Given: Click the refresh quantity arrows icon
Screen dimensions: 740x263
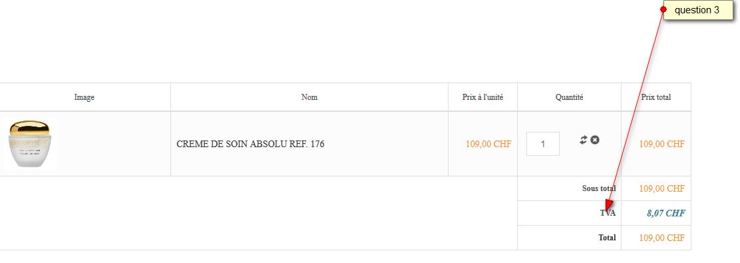Looking at the screenshot, I should point(584,140).
